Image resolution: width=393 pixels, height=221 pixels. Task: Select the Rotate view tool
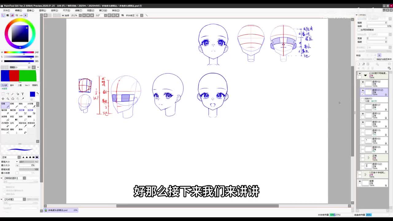pos(13,99)
